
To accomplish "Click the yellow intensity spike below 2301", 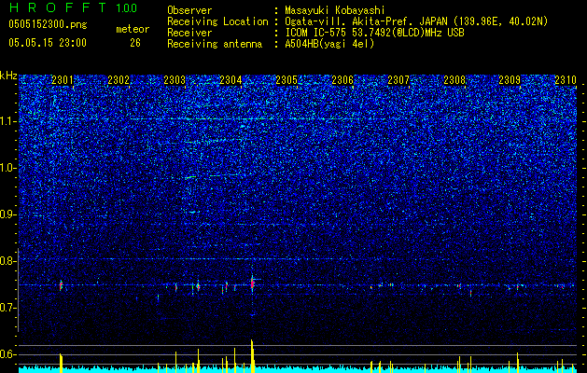I will [61, 363].
